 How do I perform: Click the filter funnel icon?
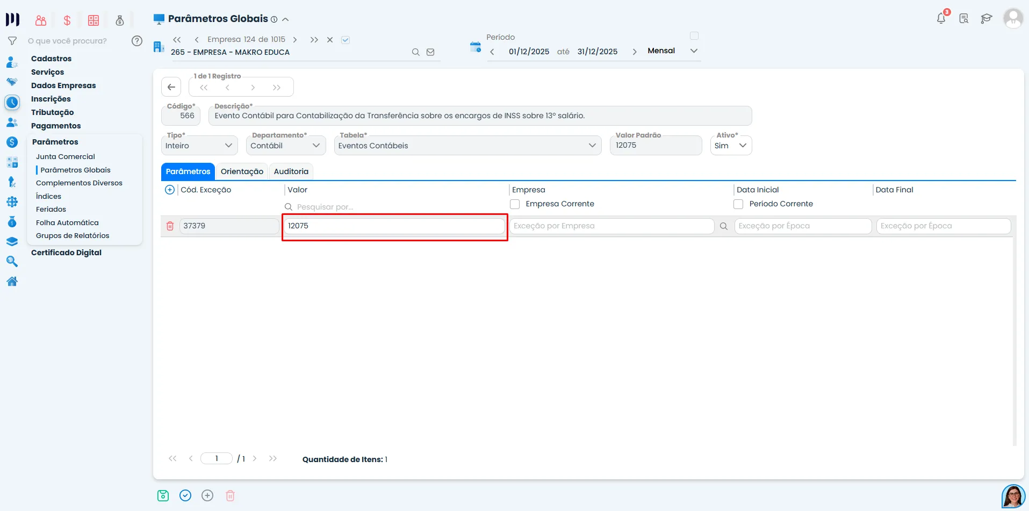[x=12, y=41]
